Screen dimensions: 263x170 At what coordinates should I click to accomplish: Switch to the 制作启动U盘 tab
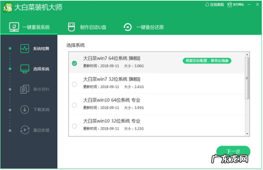(87, 27)
